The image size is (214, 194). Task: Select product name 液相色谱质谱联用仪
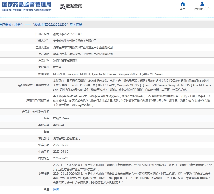tap(65, 60)
